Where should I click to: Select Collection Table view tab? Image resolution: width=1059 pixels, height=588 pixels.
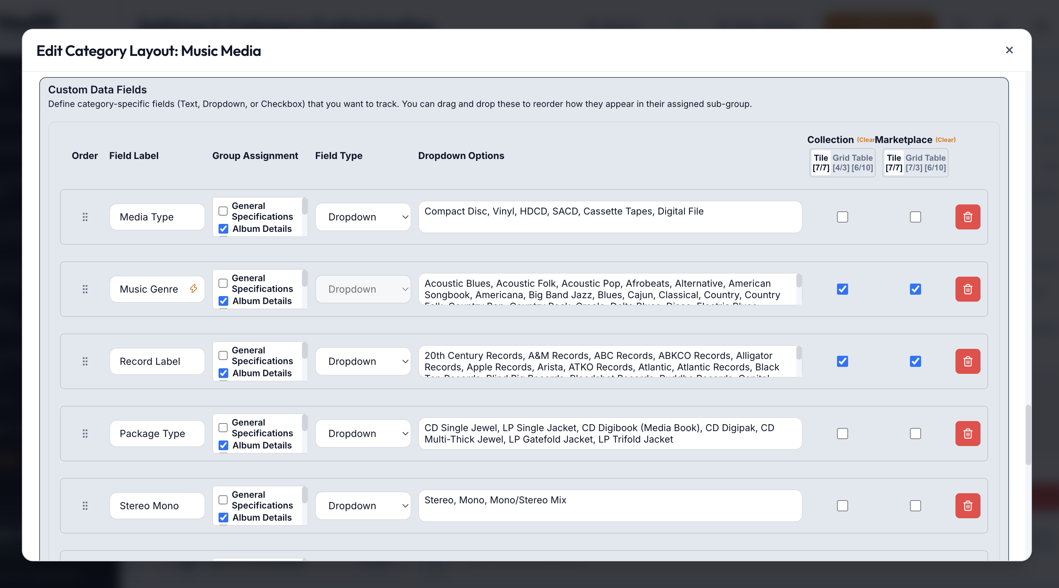pos(862,162)
